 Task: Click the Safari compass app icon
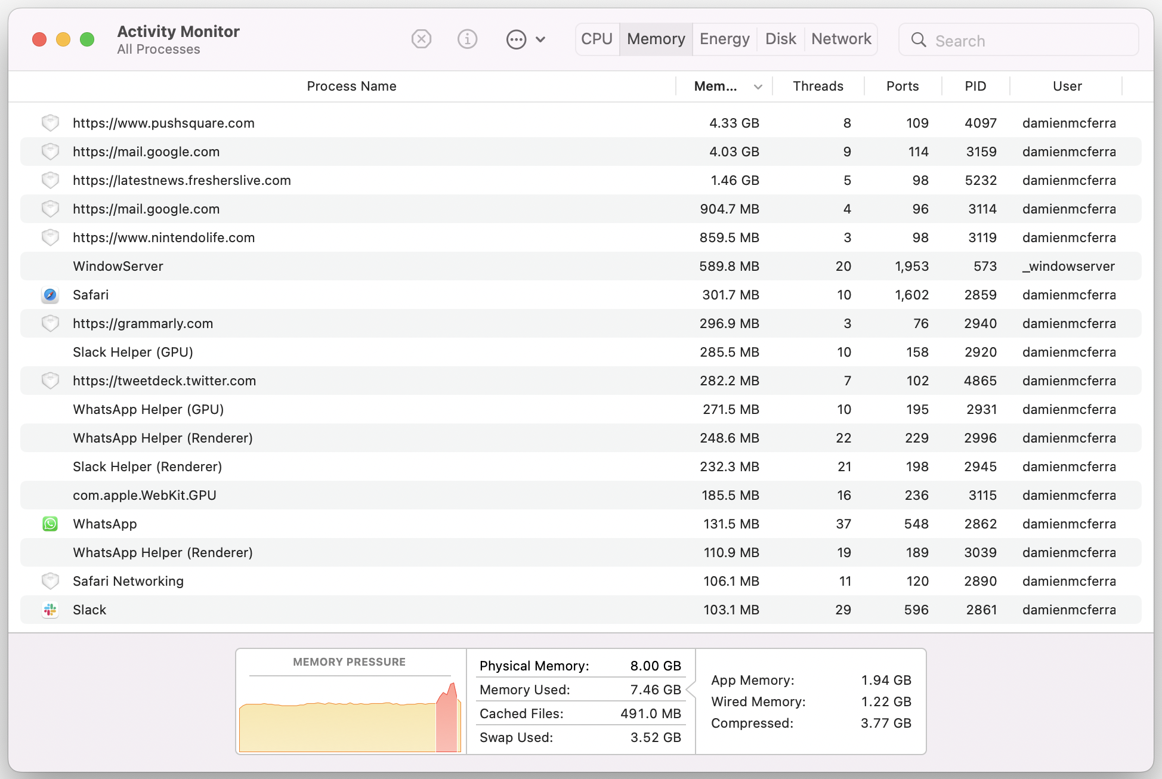click(50, 295)
